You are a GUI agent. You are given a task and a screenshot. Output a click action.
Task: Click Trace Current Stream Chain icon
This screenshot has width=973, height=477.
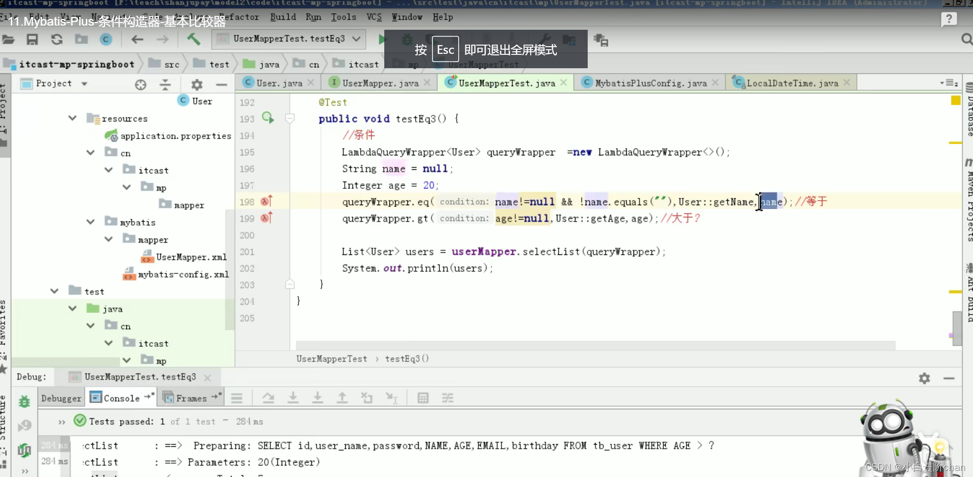(x=447, y=398)
